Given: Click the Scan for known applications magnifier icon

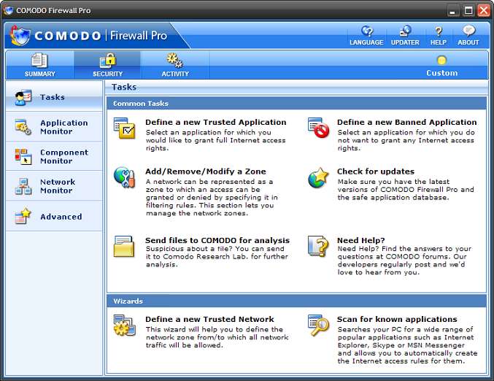Looking at the screenshot, I should 318,325.
